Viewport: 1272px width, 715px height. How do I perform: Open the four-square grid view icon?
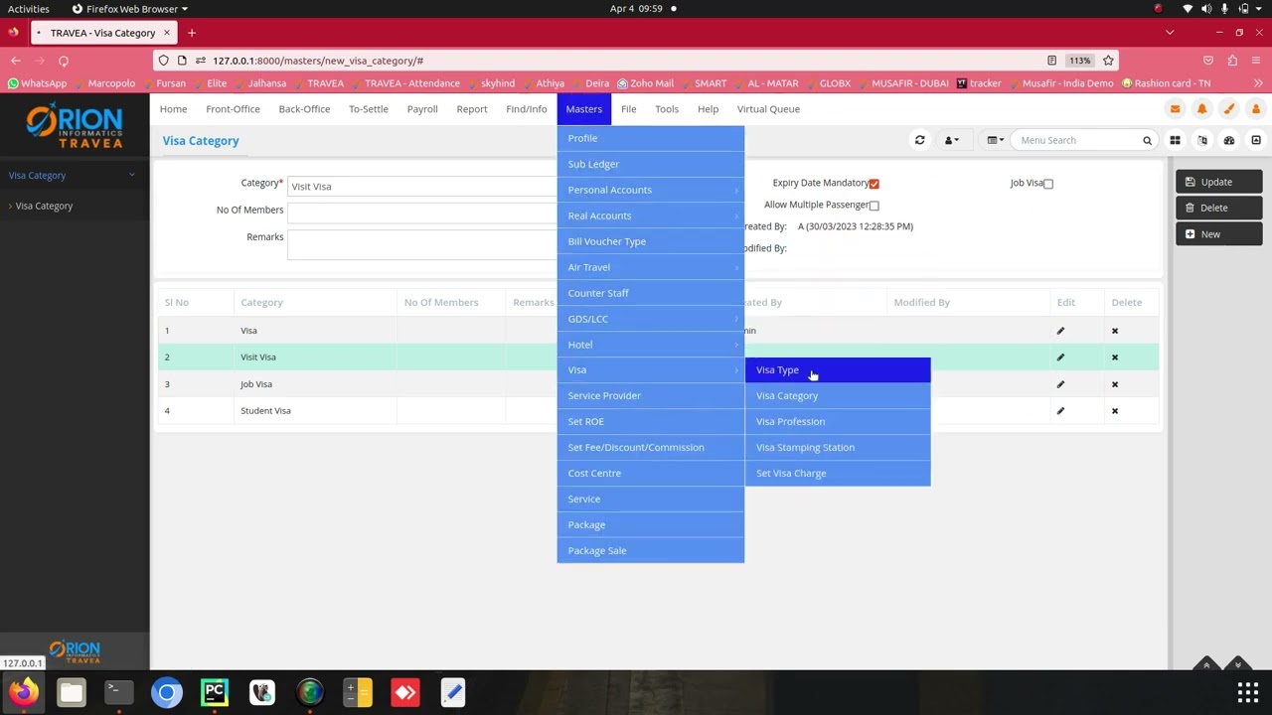[1175, 140]
